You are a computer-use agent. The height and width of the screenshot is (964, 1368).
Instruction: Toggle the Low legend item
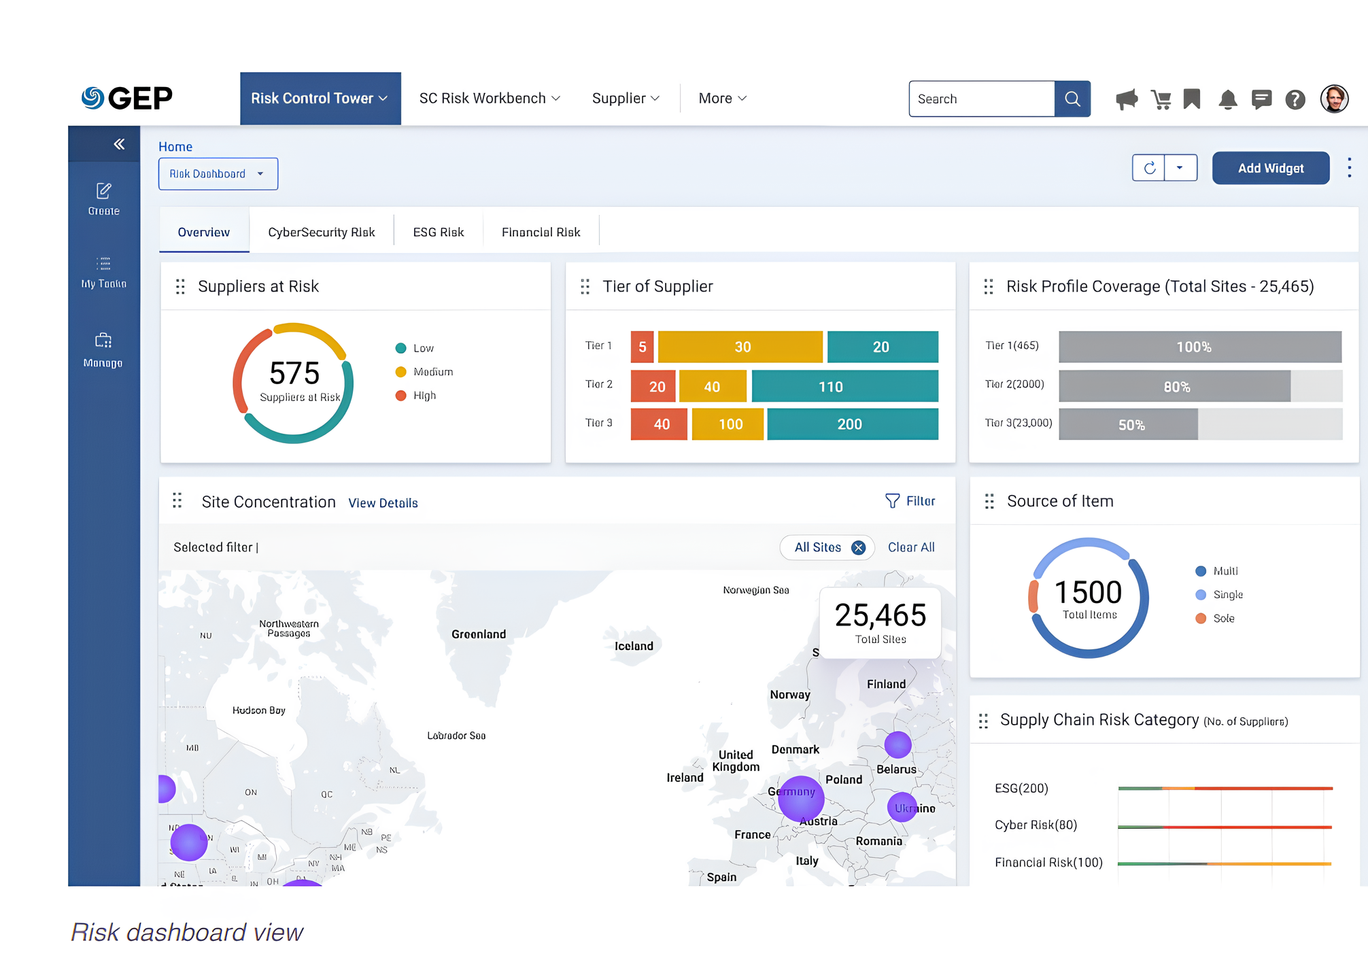(x=415, y=348)
